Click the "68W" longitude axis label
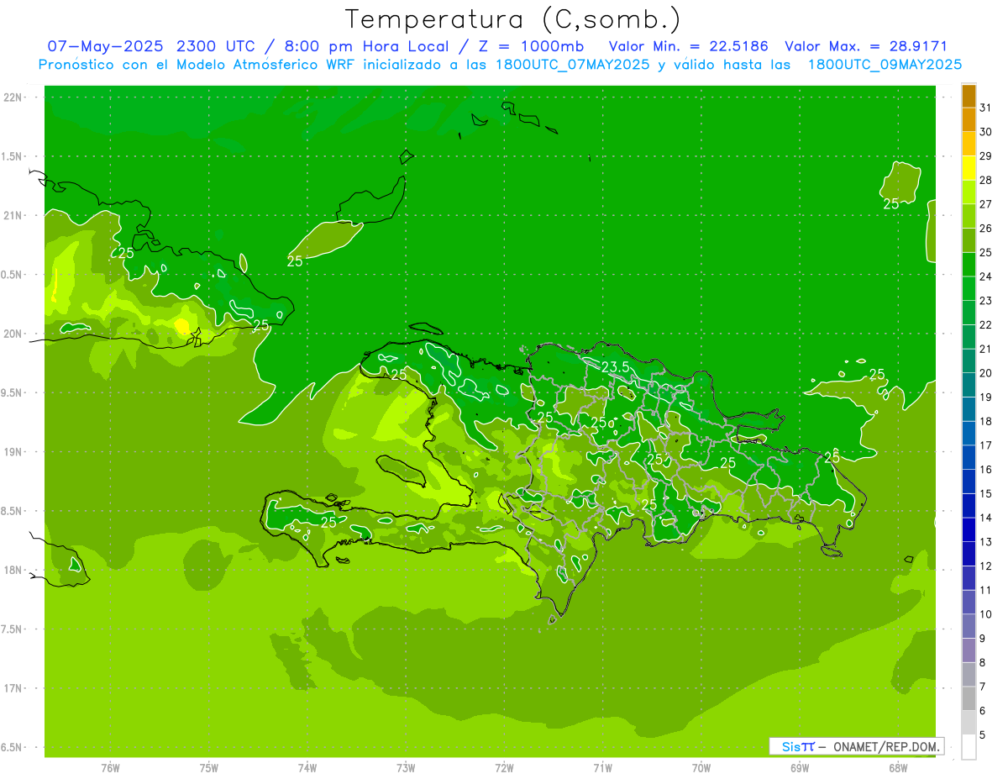Image resolution: width=1008 pixels, height=779 pixels. point(898,767)
